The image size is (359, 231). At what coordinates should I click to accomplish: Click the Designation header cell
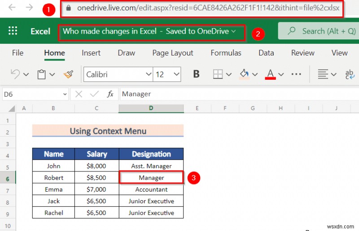click(151, 154)
